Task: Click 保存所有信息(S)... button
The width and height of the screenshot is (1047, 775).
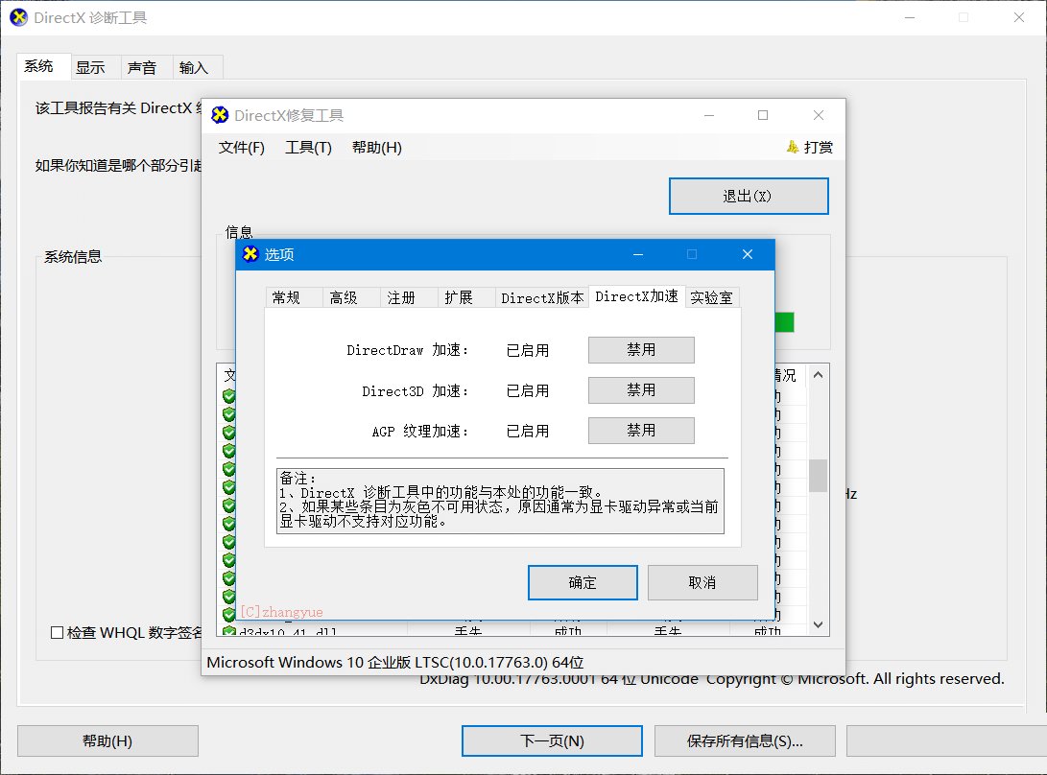Action: pos(746,741)
